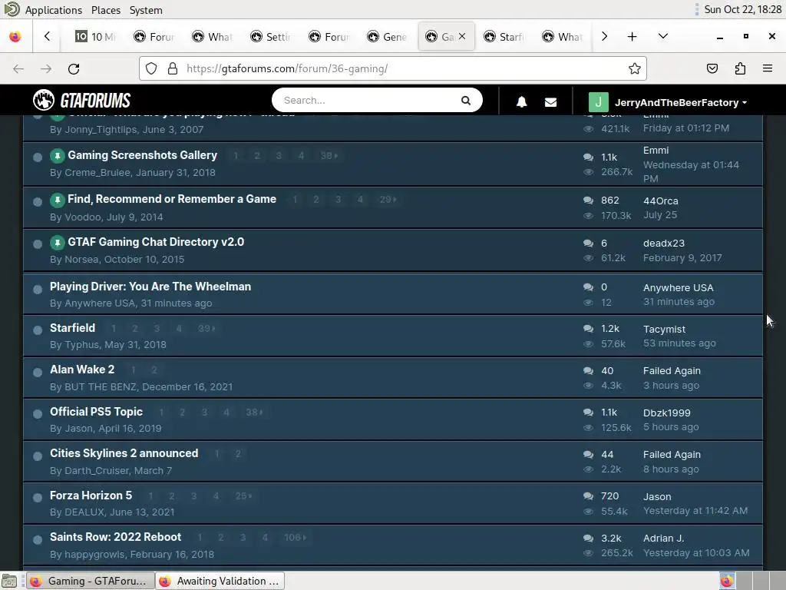Click pinned icon of Find, Recommend topic

click(57, 200)
